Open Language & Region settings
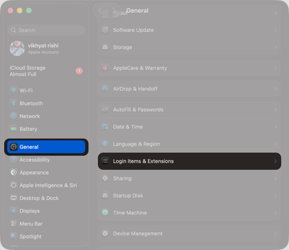This screenshot has width=289, height=250. point(190,144)
